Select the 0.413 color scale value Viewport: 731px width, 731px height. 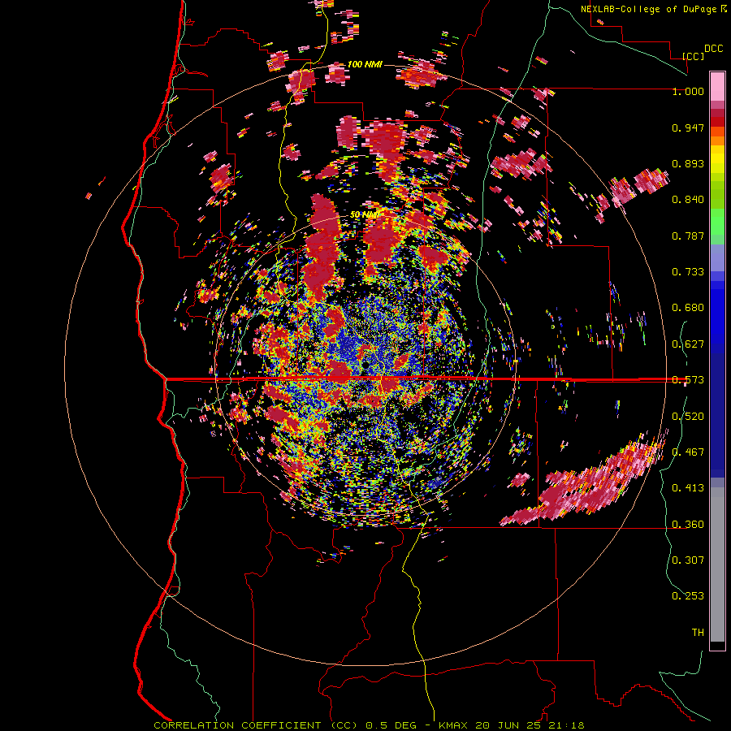688,488
